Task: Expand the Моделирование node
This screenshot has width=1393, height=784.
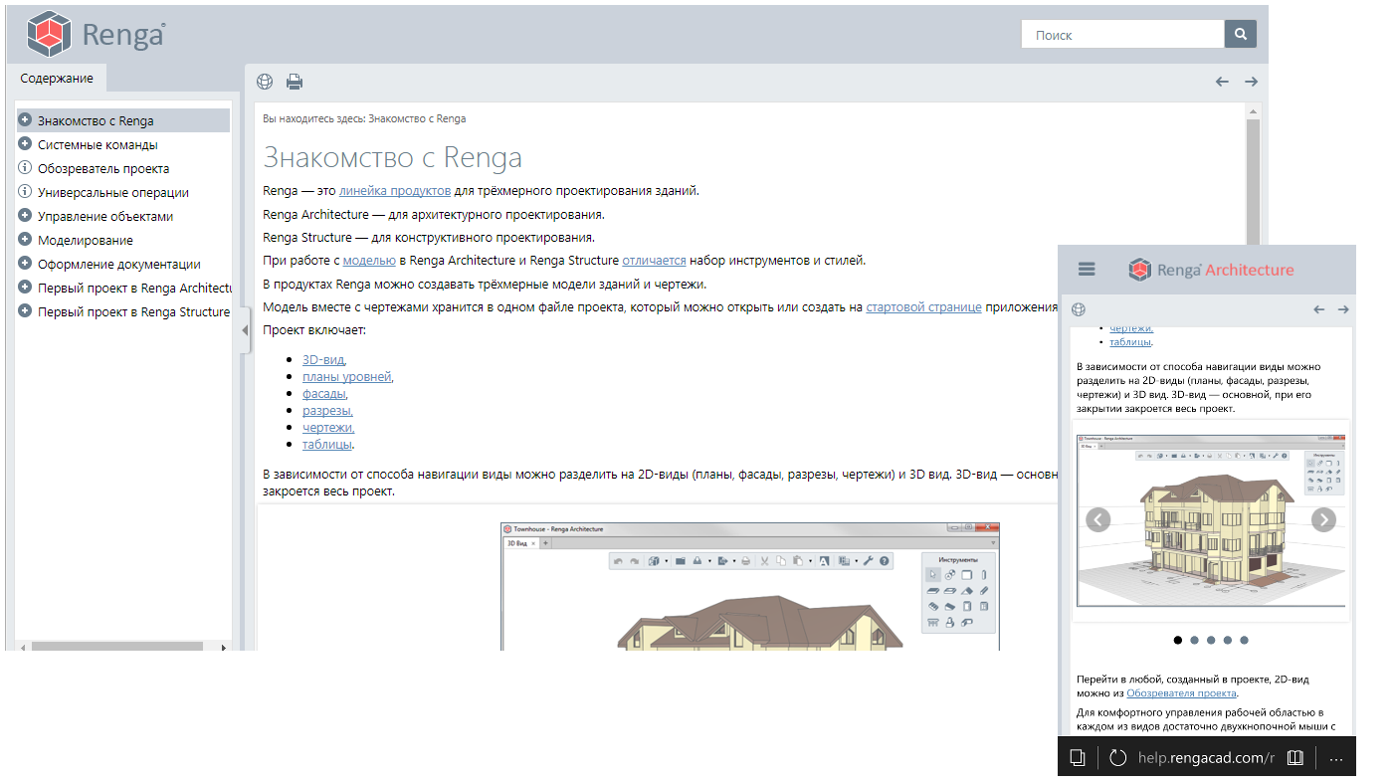Action: (x=25, y=240)
